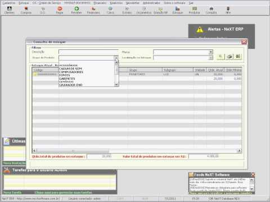Click the spreadsheet export button in Filtros
Screen dimensions: 270x202
(238, 56)
